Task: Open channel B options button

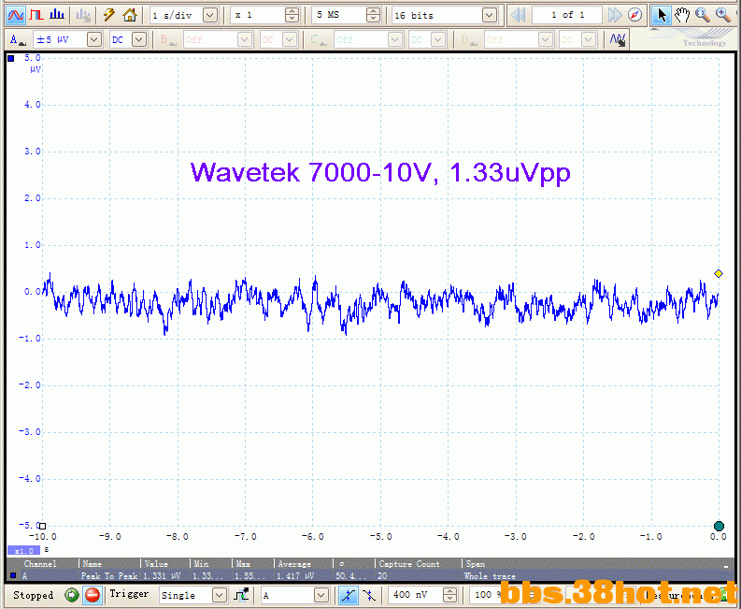Action: click(168, 39)
